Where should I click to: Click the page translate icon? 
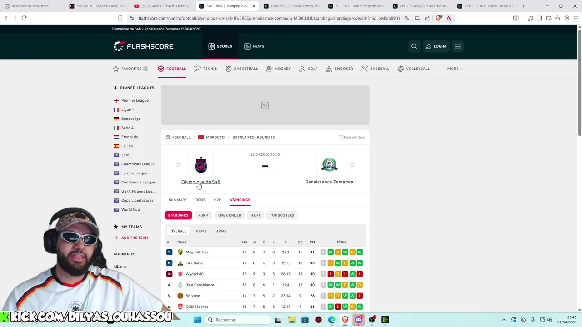406,18
